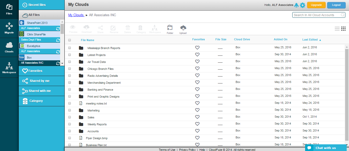Open the settings gear near the username
Image resolution: width=349 pixels, height=151 pixels.
point(302,5)
